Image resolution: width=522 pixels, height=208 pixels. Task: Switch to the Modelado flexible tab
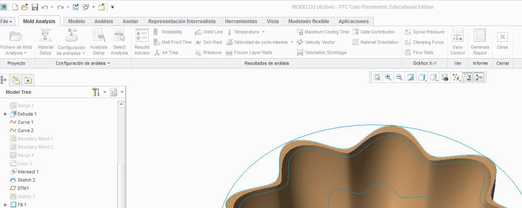click(x=309, y=21)
